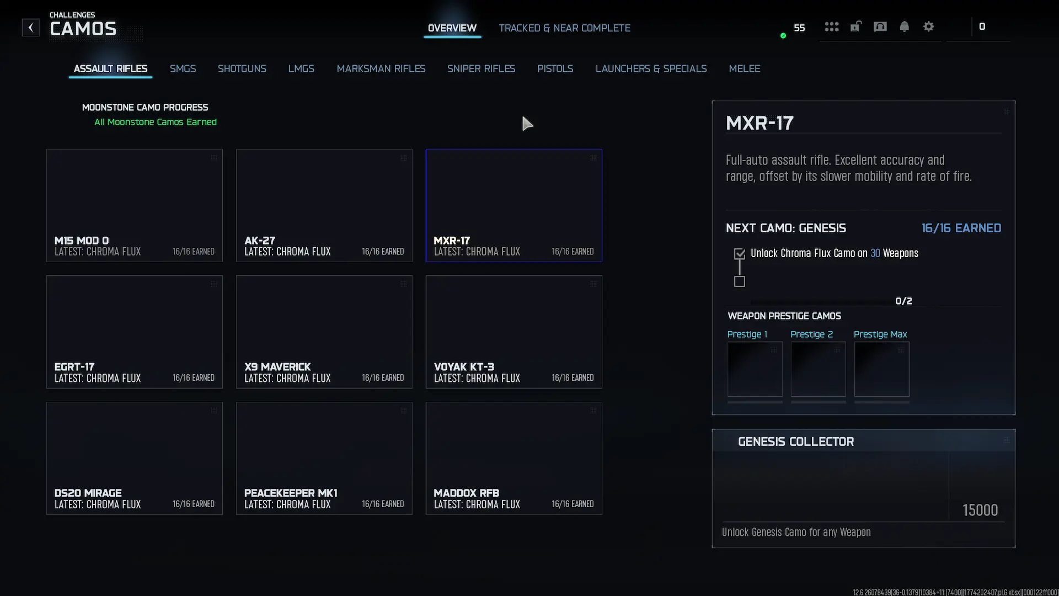Open the headset voice chat icon

880,26
